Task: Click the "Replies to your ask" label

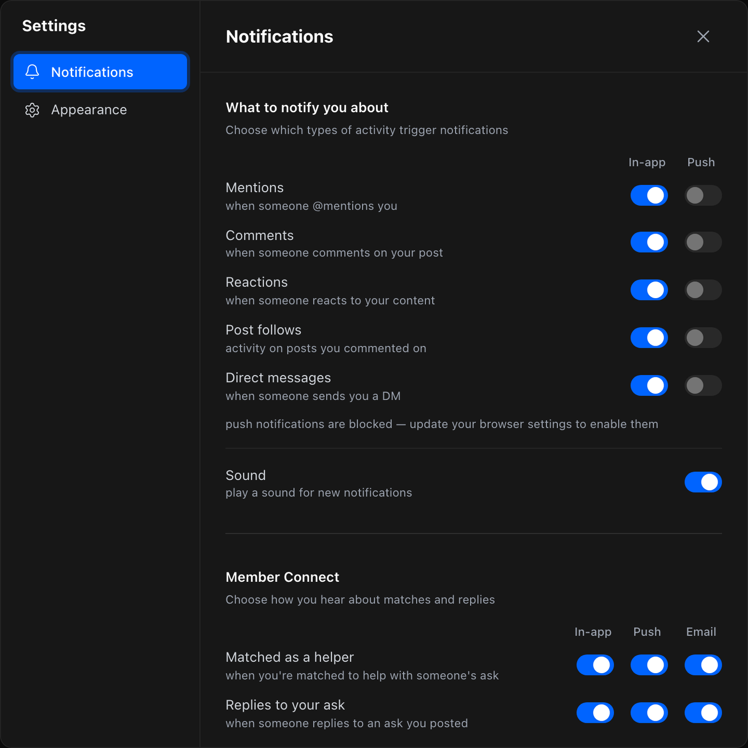Action: coord(285,705)
